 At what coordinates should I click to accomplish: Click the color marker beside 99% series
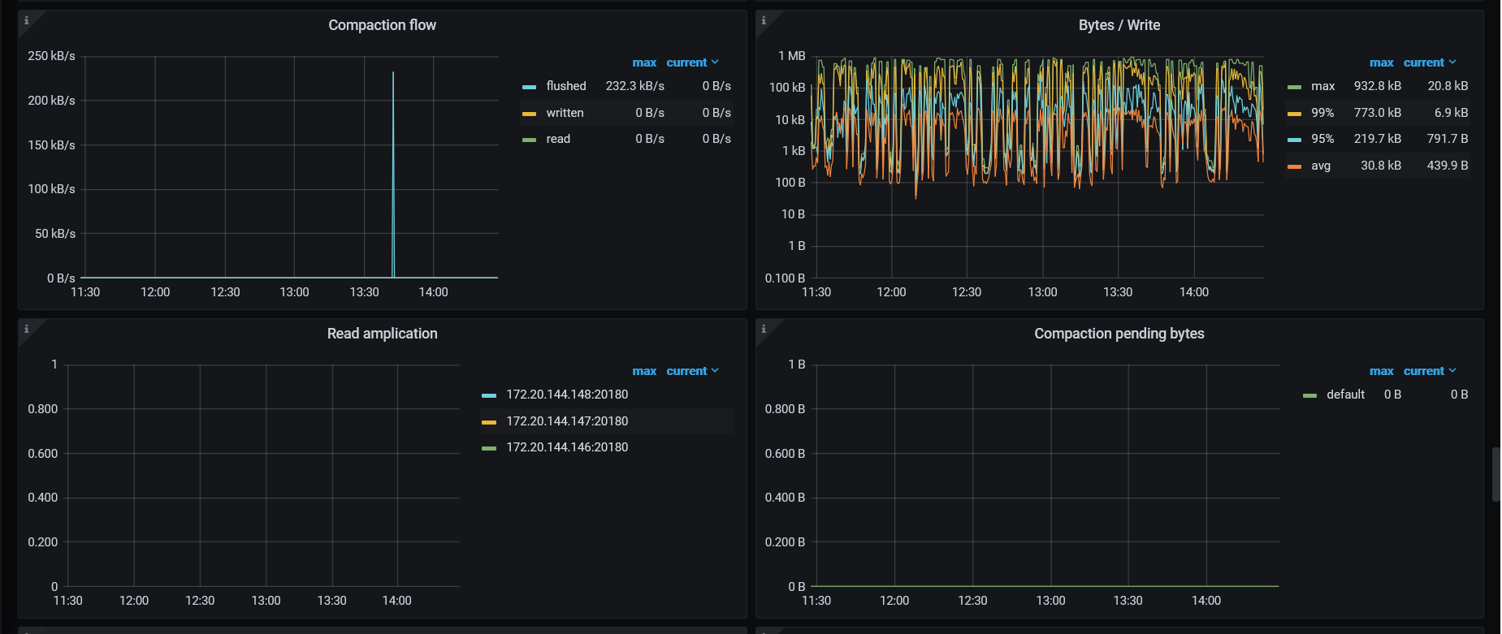[x=1294, y=114]
